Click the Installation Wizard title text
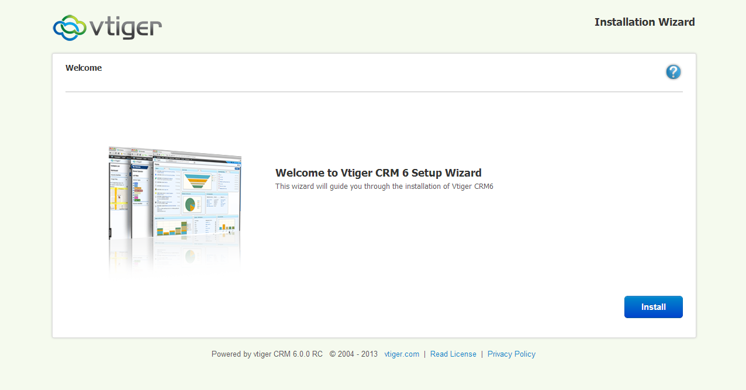Viewport: 746px width, 390px height. pos(644,22)
